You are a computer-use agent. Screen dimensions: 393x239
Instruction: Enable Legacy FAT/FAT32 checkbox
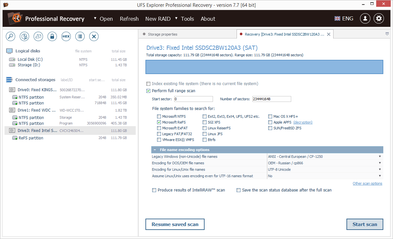(x=159, y=134)
